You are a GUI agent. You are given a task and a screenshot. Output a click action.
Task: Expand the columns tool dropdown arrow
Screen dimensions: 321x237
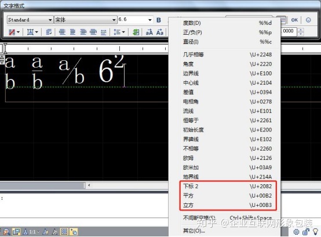18,32
